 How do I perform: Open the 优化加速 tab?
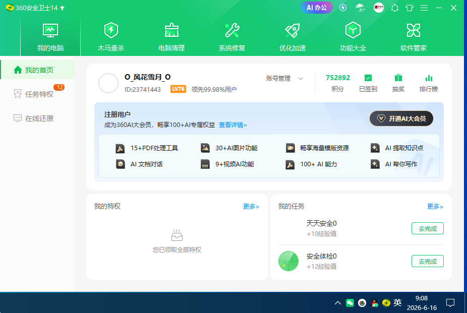pyautogui.click(x=293, y=37)
